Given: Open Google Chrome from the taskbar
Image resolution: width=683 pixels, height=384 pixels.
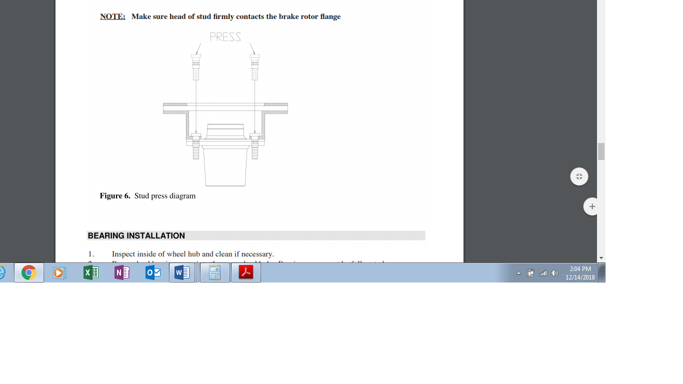Looking at the screenshot, I should [x=29, y=273].
